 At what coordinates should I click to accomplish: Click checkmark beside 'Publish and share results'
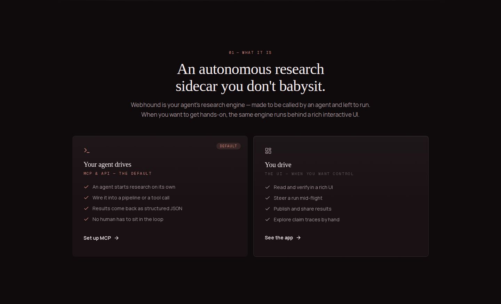[x=268, y=209]
